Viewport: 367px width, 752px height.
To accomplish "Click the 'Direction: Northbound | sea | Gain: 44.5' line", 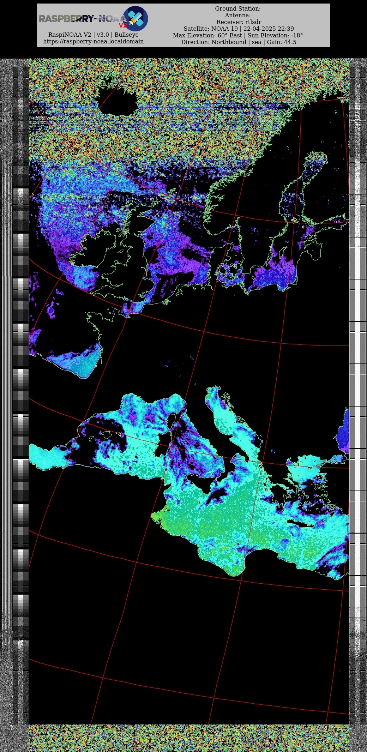I will tap(239, 42).
